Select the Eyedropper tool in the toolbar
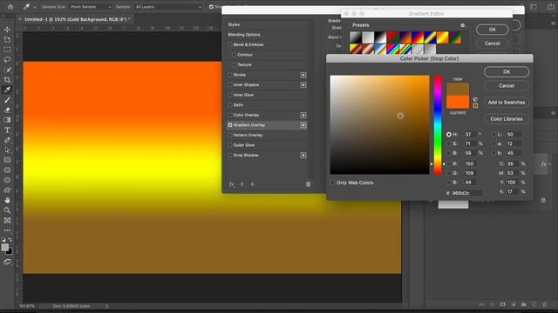 pos(7,90)
